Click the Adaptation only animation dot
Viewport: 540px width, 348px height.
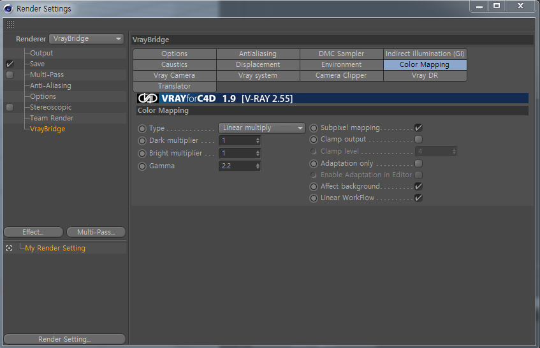tap(314, 164)
